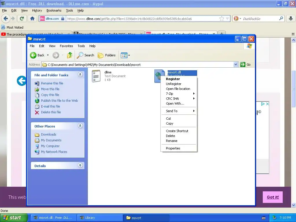Click the browser Home button

coord(32,18)
